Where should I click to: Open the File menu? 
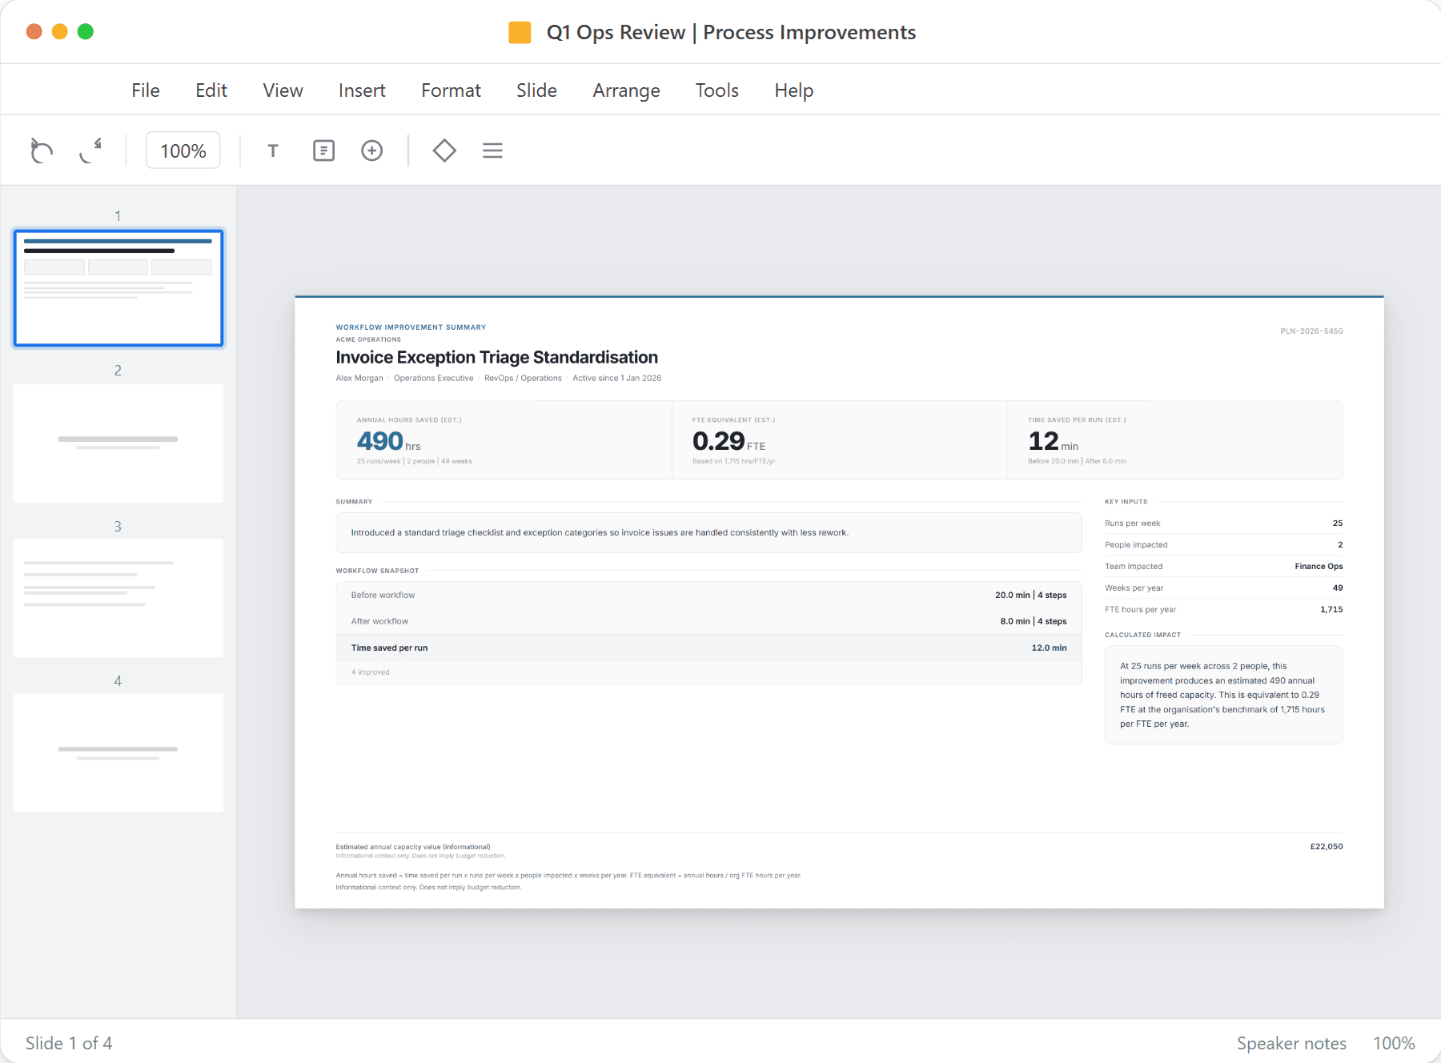[x=146, y=90]
